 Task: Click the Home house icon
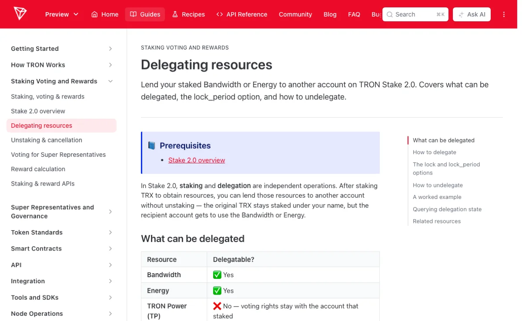(94, 14)
